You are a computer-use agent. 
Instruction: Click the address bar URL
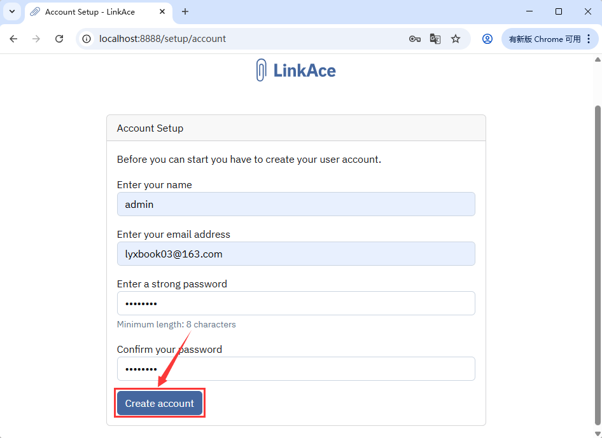[x=162, y=39]
